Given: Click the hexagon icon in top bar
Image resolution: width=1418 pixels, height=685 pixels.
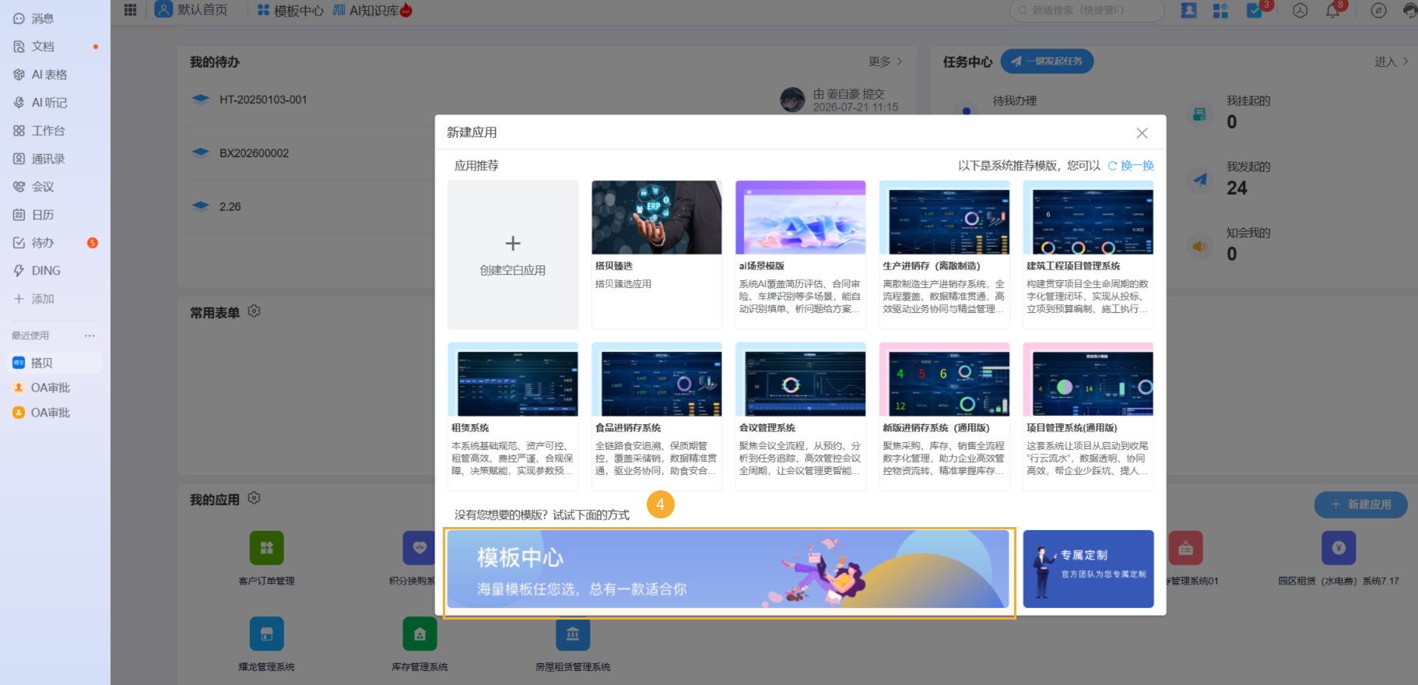Looking at the screenshot, I should 1300,10.
